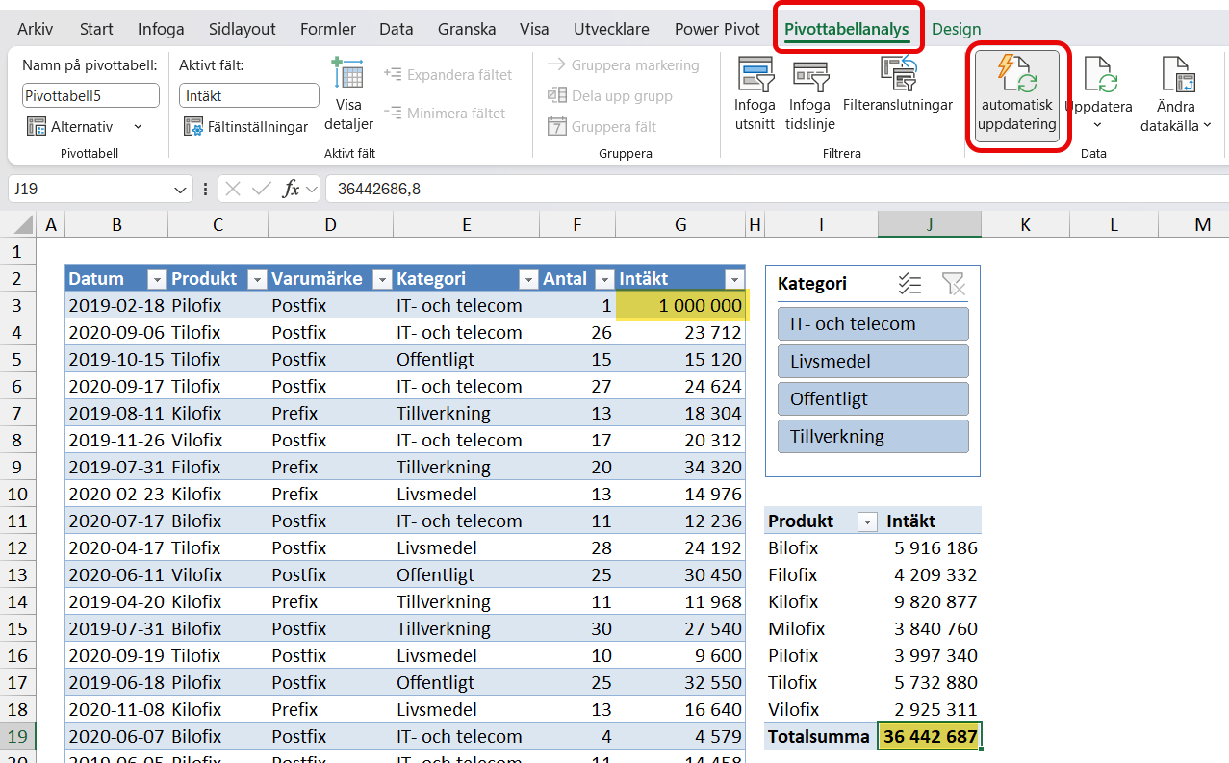The width and height of the screenshot is (1229, 763).
Task: Switch to the Data tab
Action: (x=396, y=29)
